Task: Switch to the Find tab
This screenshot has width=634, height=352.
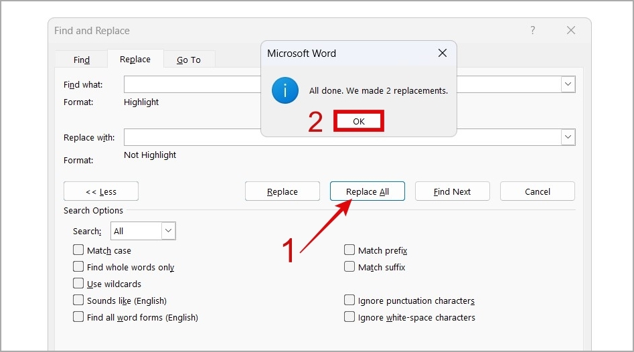Action: [81, 60]
